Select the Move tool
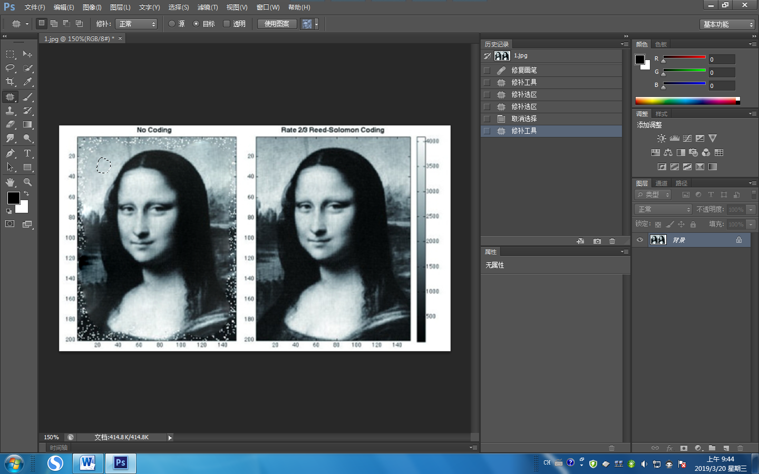Viewport: 759px width, 474px height. 27,54
